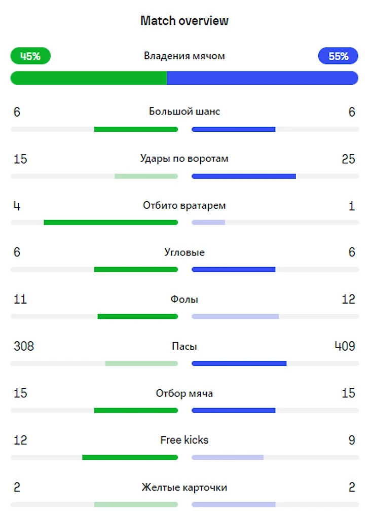Click the green Free kicks bar
The image size is (370, 517).
(130, 457)
